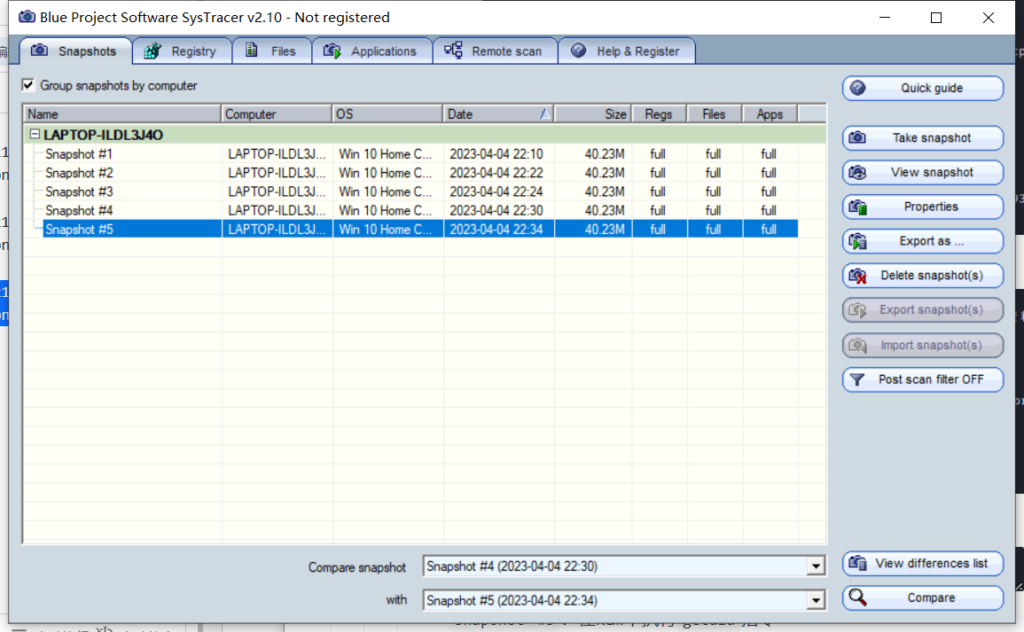The height and width of the screenshot is (632, 1024).
Task: Click the Files column header
Action: point(715,113)
